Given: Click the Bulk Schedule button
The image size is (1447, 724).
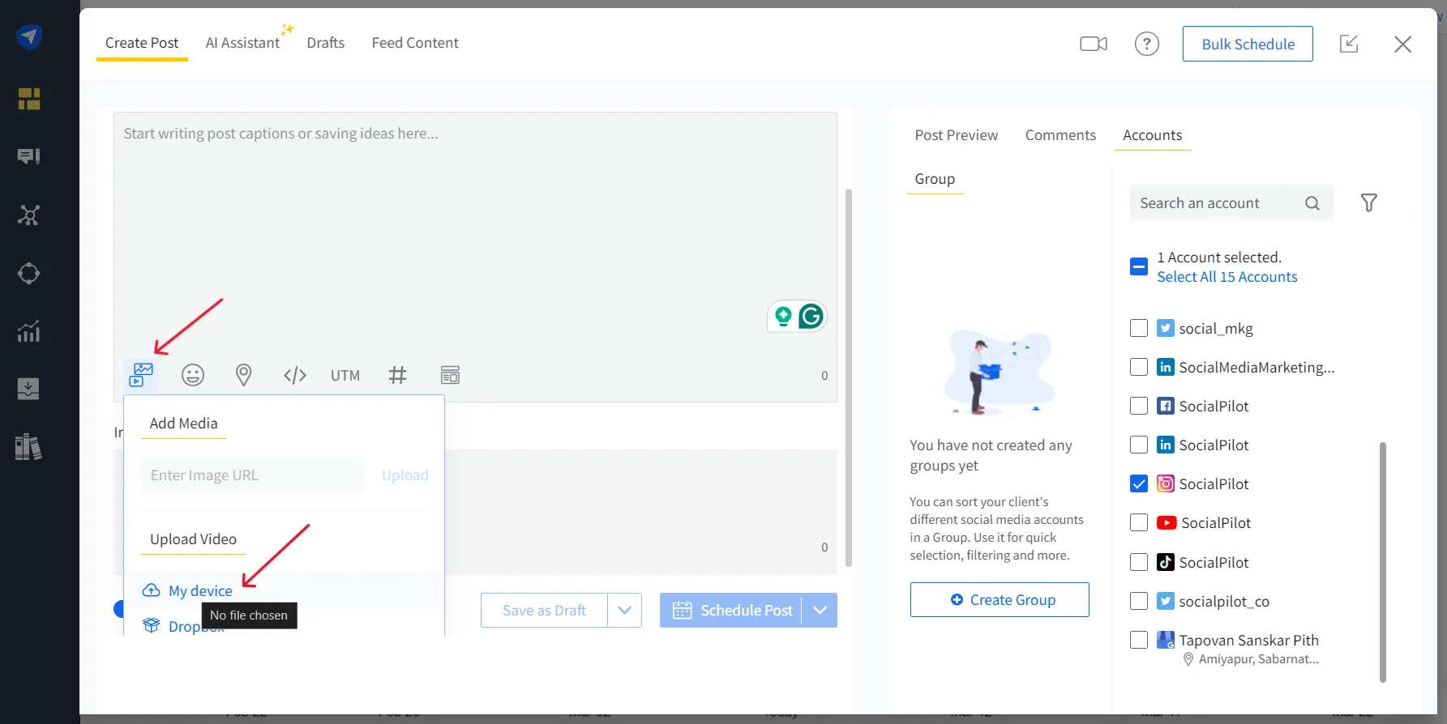Looking at the screenshot, I should pyautogui.click(x=1248, y=44).
